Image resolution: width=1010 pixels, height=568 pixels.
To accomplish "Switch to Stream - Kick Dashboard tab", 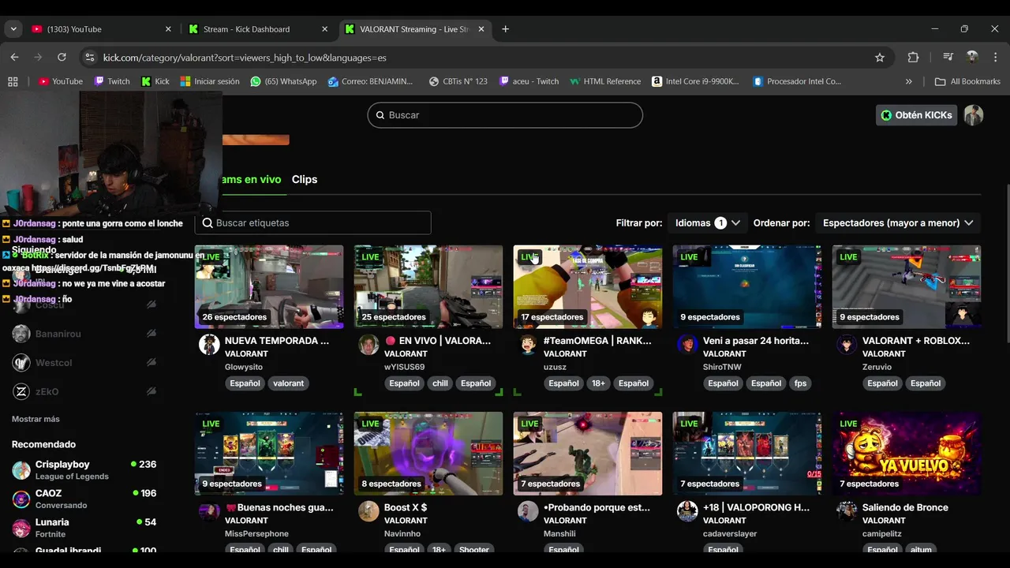I will [x=256, y=29].
